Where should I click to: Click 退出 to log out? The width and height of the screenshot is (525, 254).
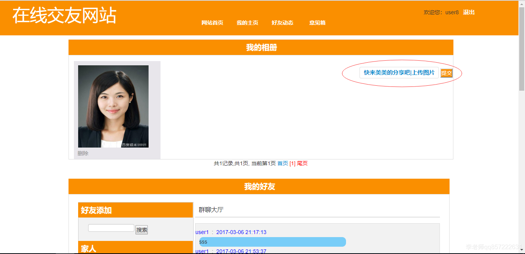[468, 12]
